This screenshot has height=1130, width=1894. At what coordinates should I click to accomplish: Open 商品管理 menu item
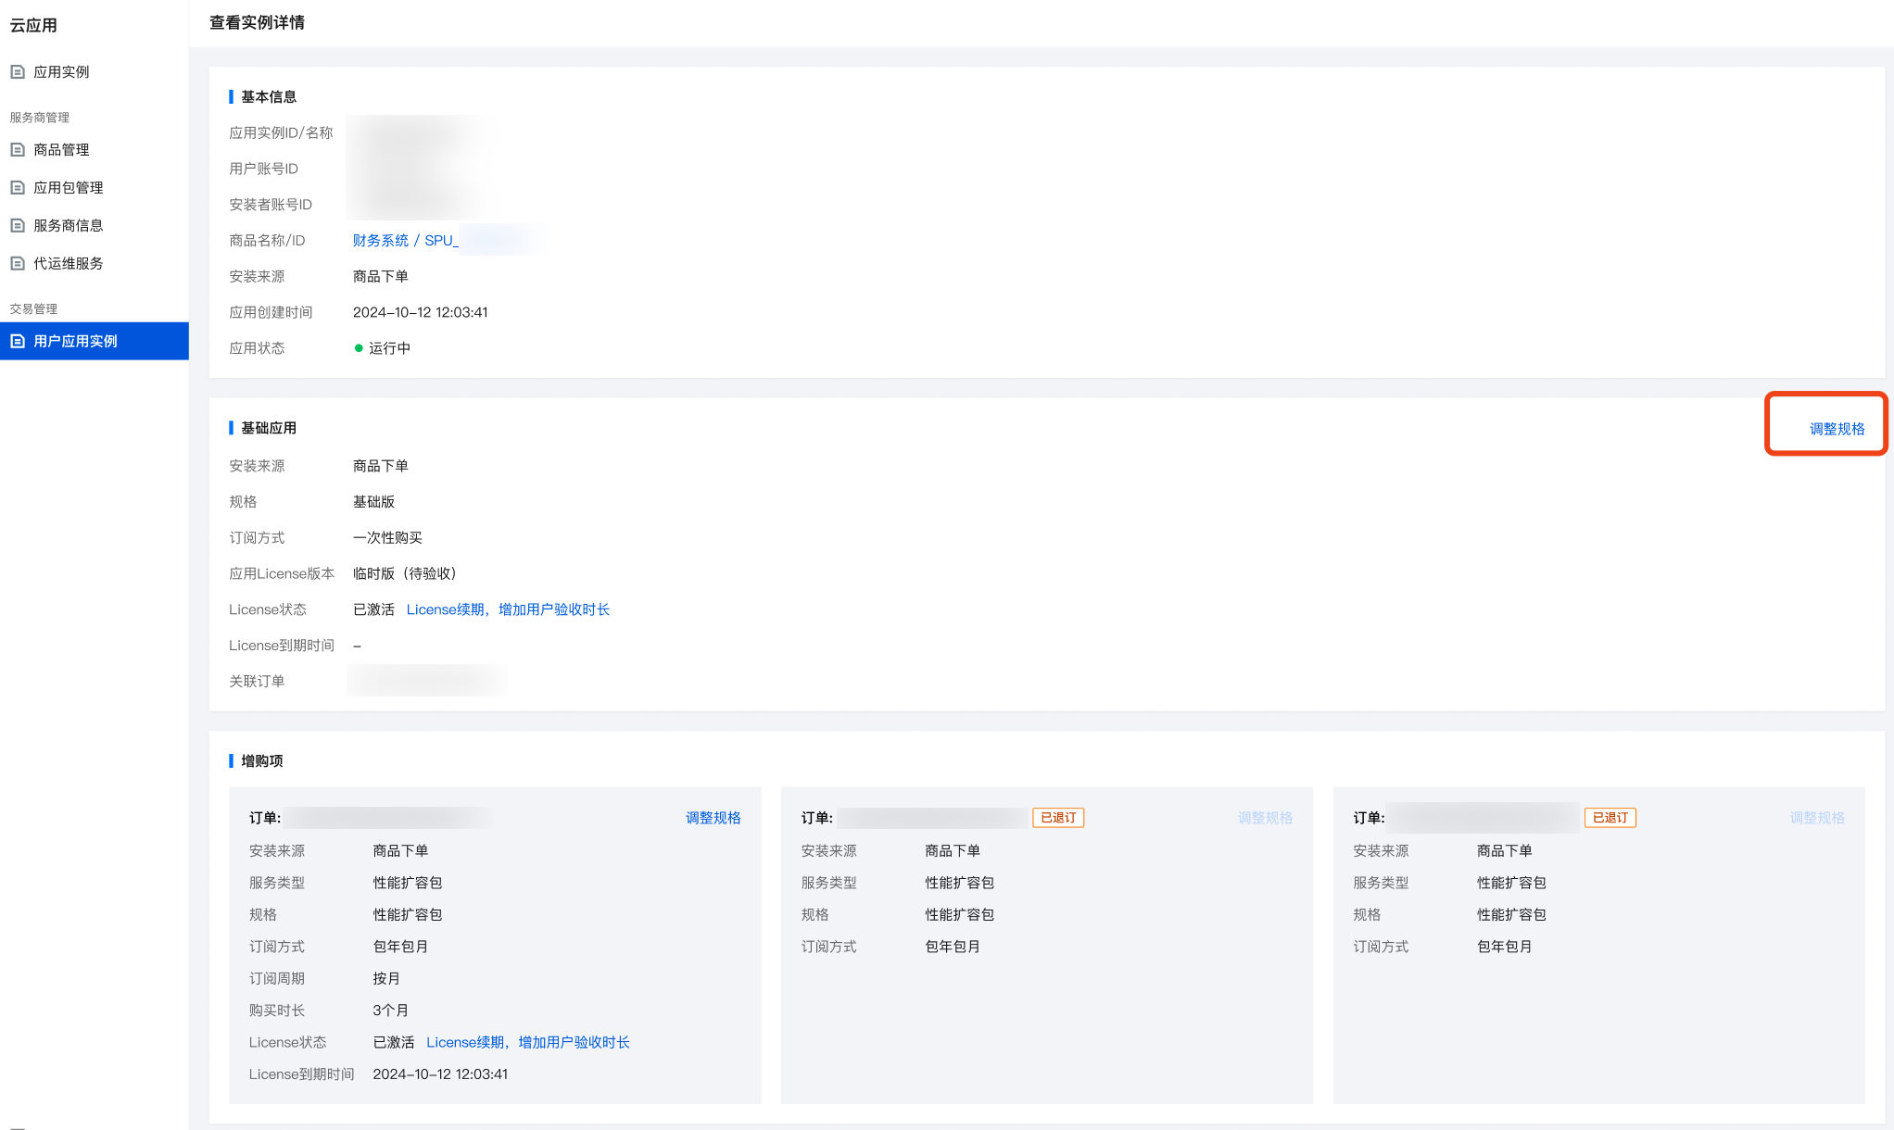click(x=61, y=149)
